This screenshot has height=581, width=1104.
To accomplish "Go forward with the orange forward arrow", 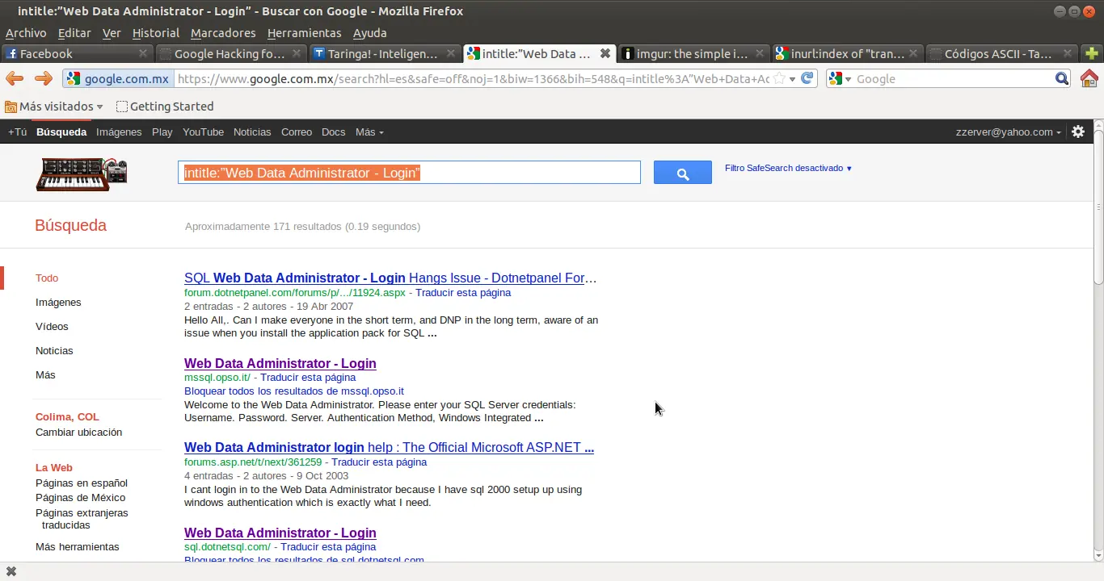I will pos(44,78).
